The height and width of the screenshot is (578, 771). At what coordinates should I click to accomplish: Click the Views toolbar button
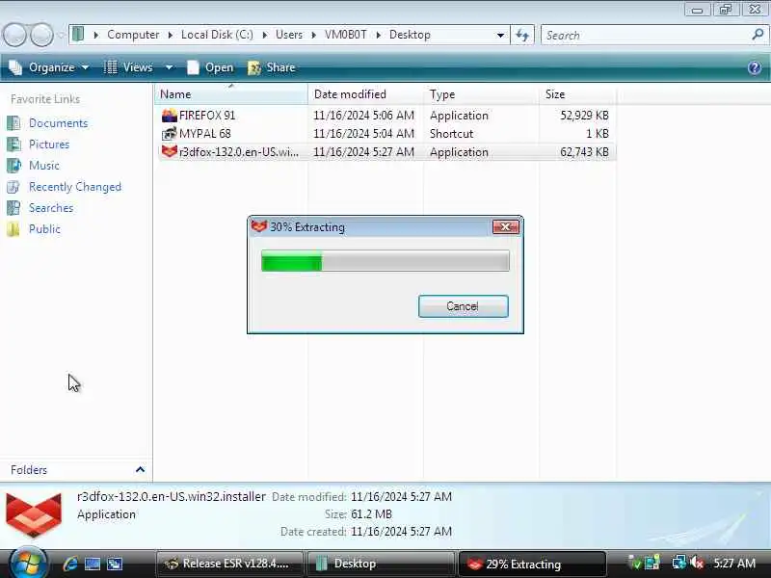(x=129, y=67)
